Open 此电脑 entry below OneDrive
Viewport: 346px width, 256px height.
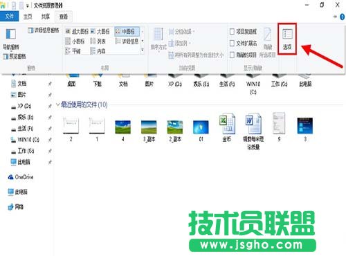[18, 192]
